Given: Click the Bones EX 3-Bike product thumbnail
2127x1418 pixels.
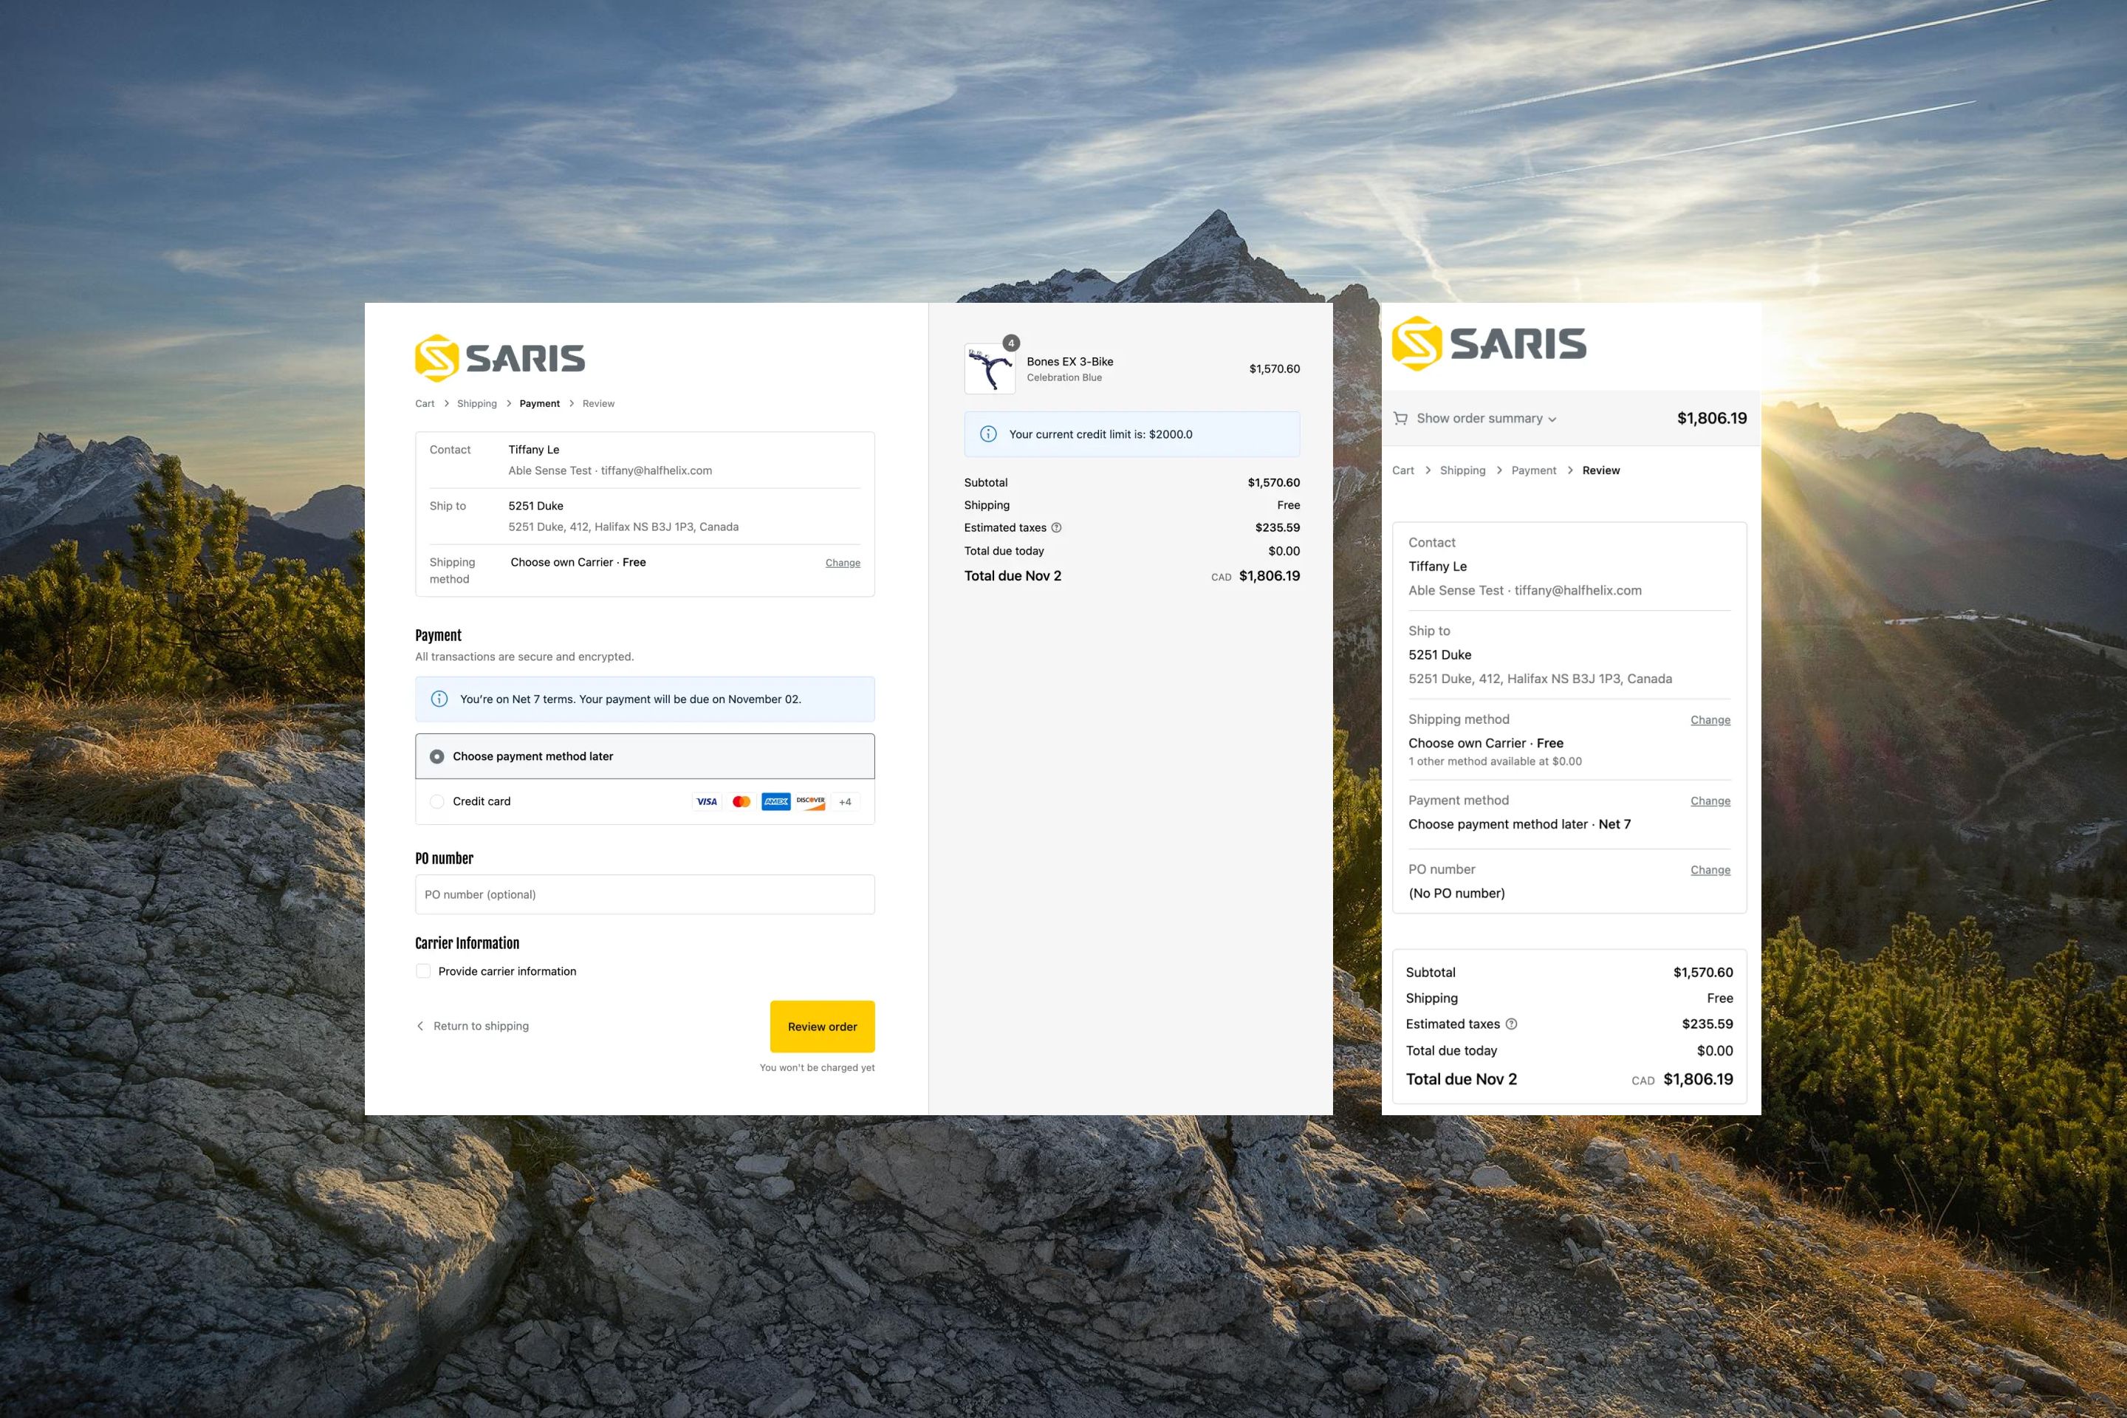Looking at the screenshot, I should tap(990, 369).
